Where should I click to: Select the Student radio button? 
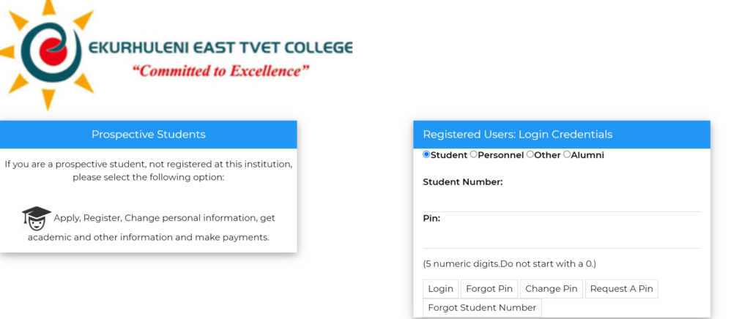pyautogui.click(x=427, y=154)
